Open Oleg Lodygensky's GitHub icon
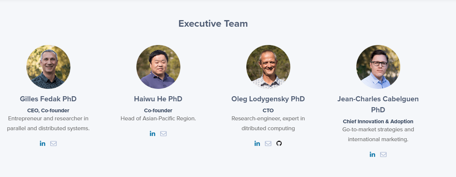This screenshot has height=177, width=456. tap(279, 143)
